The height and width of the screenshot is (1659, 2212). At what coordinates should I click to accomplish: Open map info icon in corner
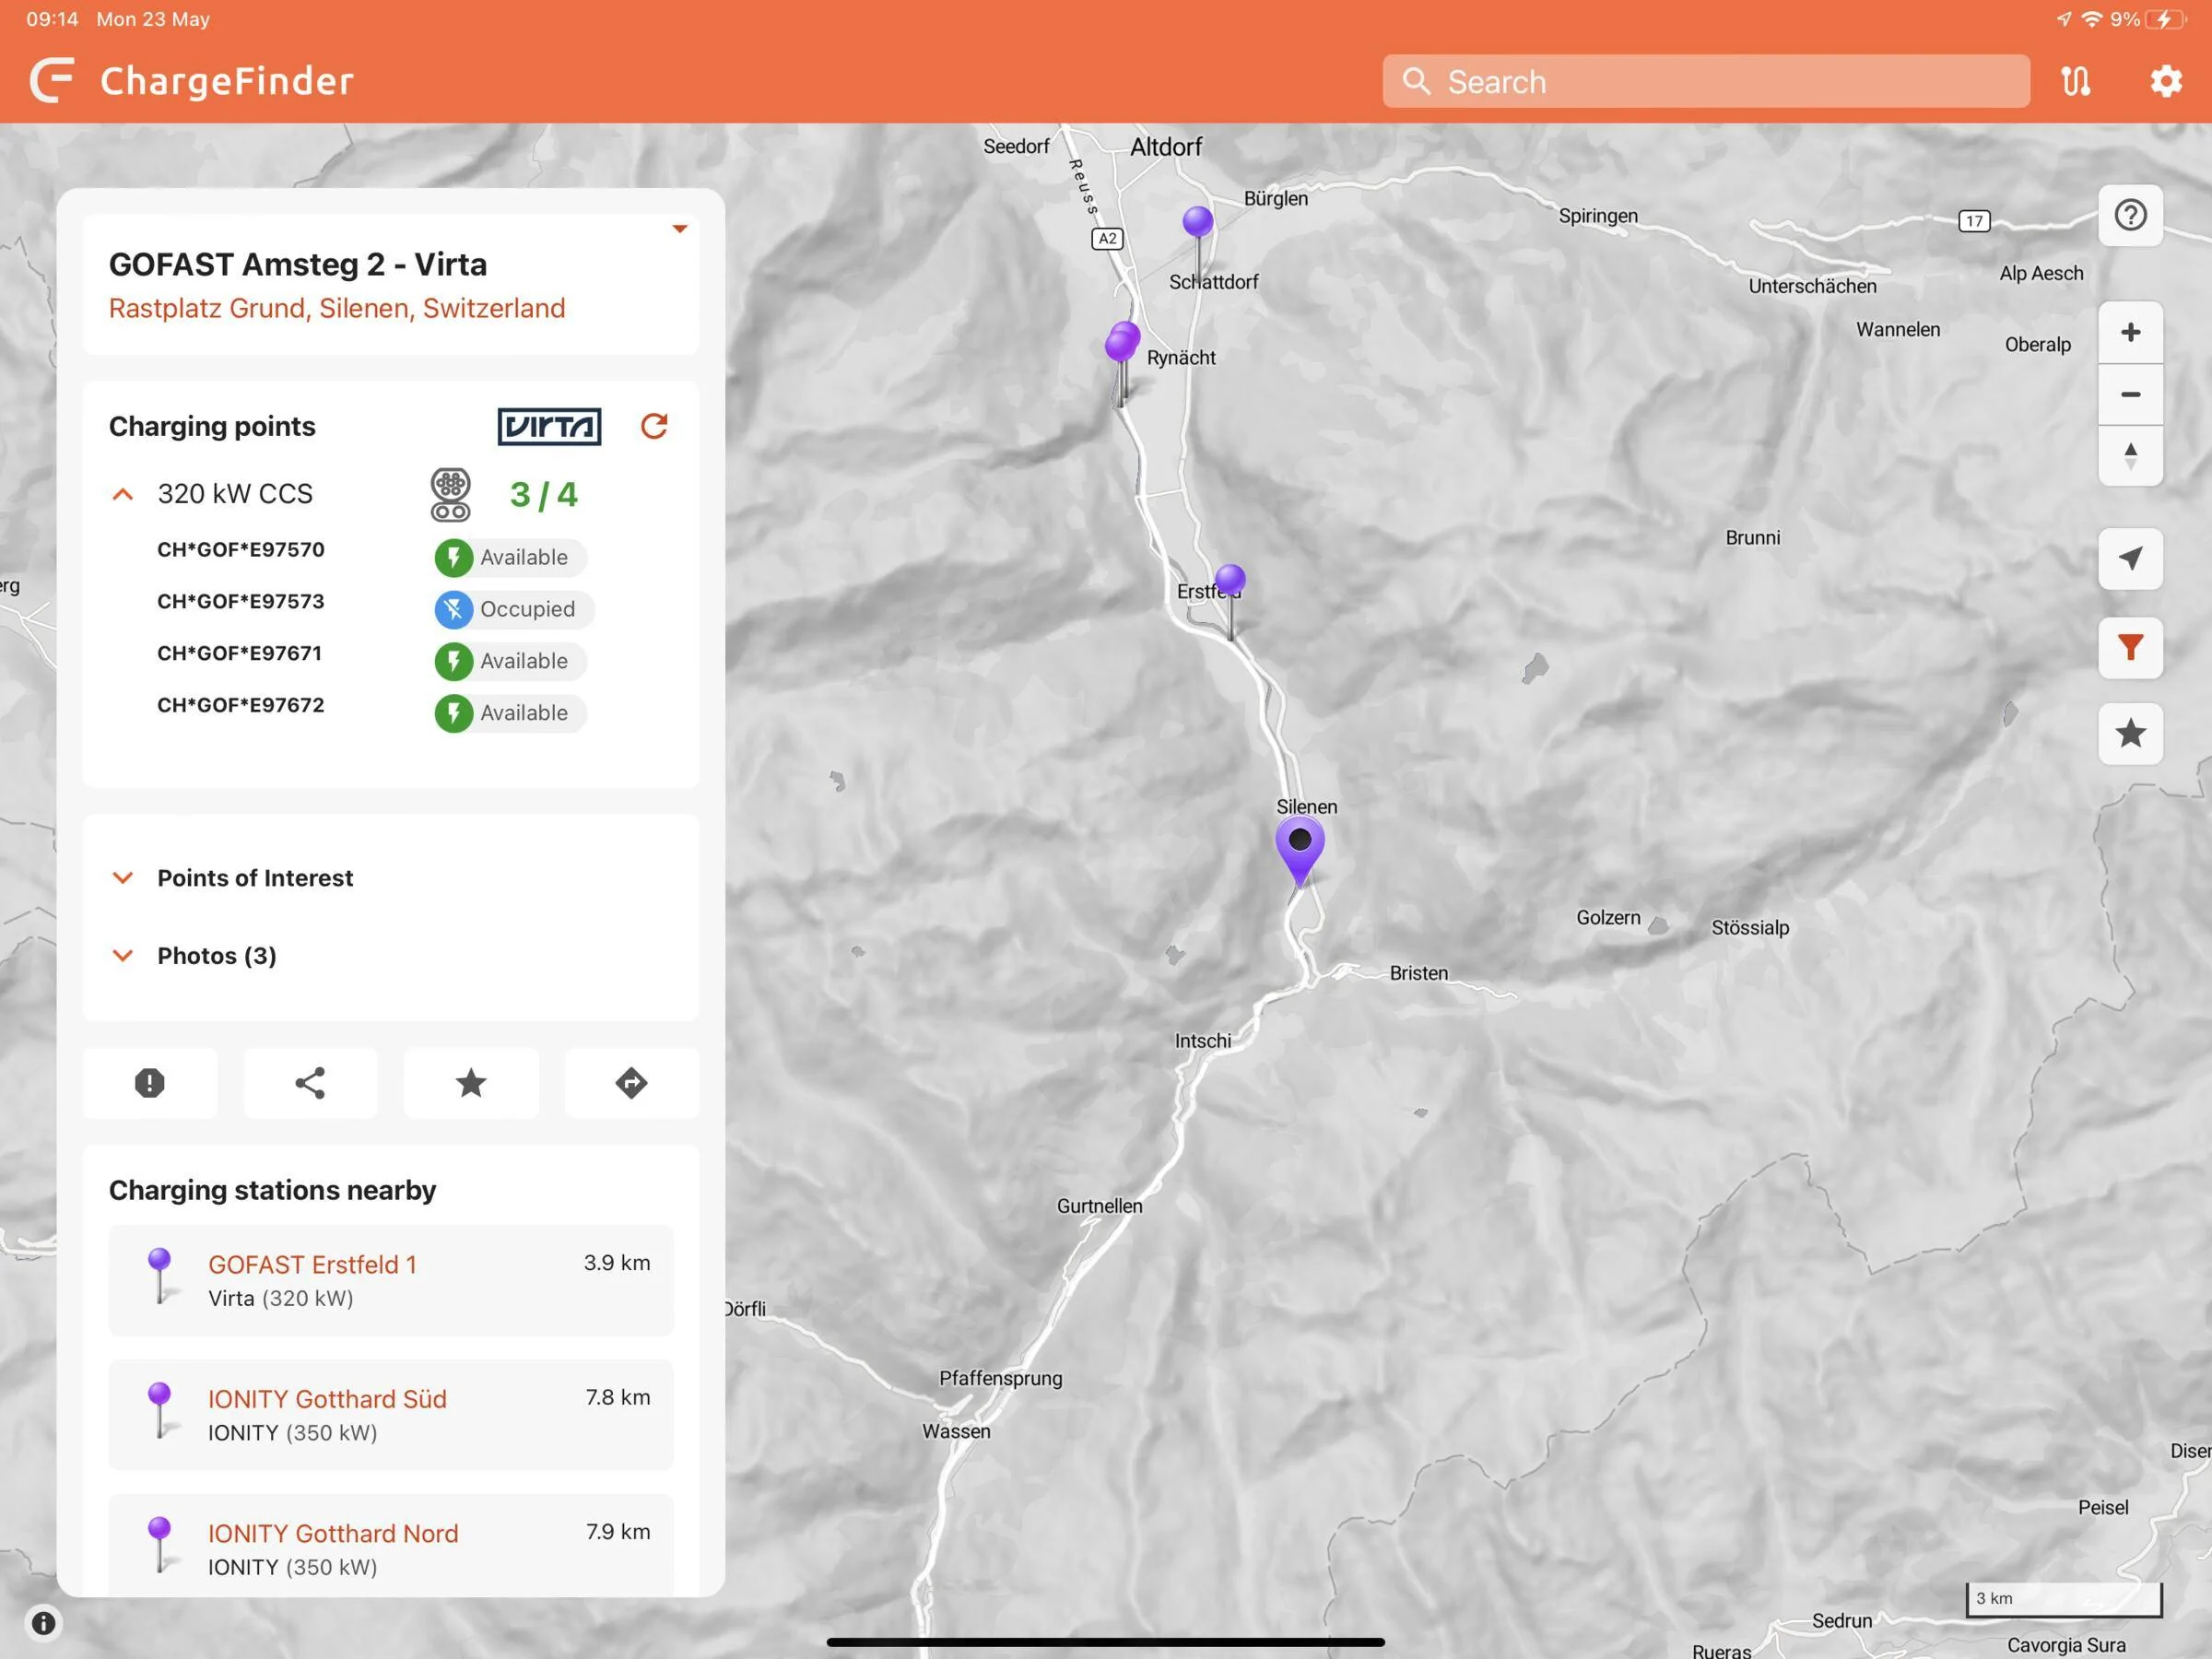43,1623
